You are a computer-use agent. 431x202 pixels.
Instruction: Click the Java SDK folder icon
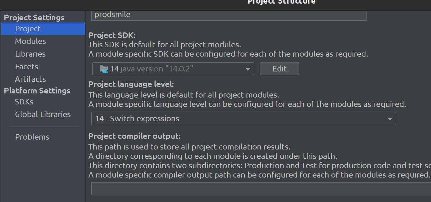[104, 69]
